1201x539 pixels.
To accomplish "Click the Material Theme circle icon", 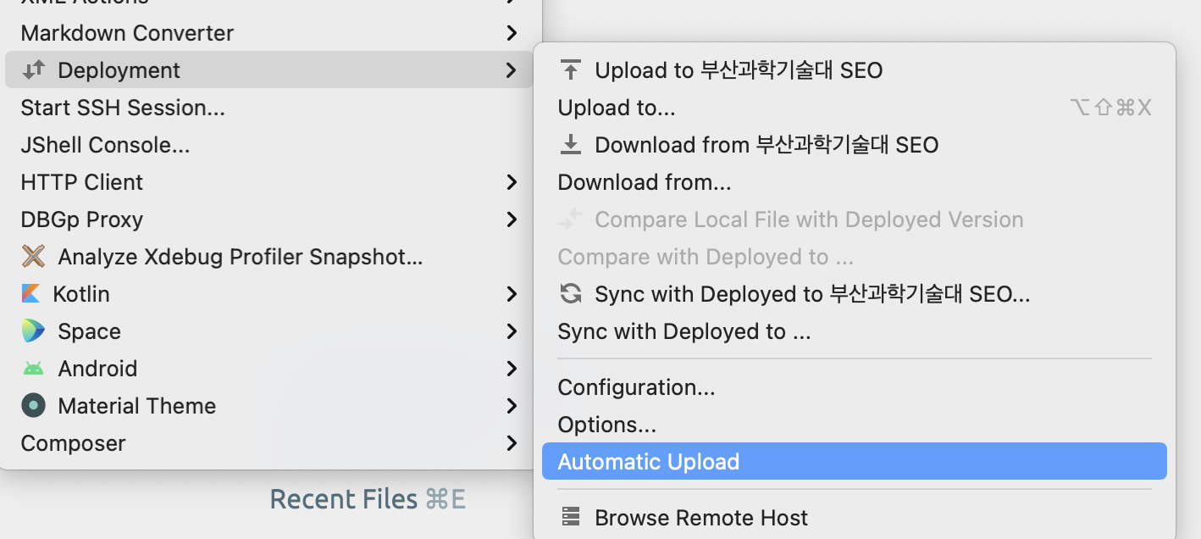I will (x=33, y=406).
